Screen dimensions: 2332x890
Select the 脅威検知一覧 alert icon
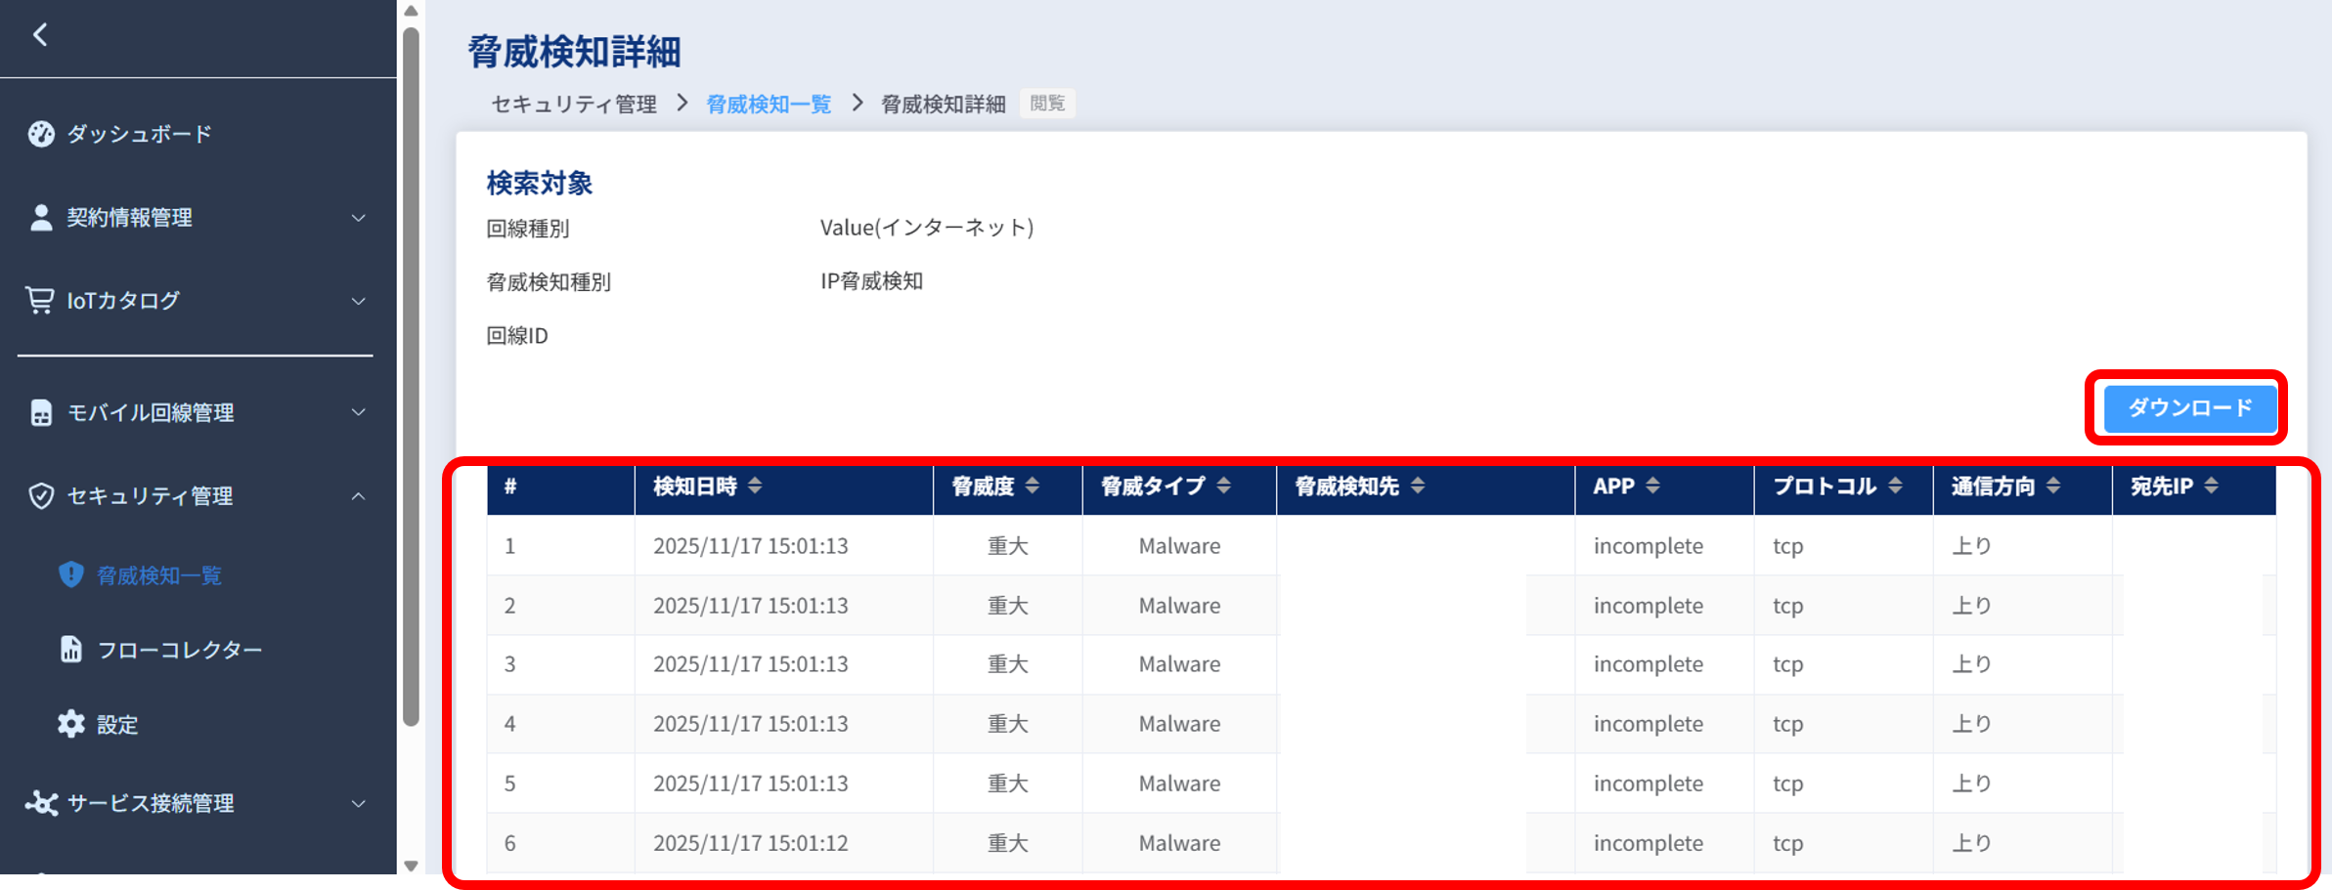pyautogui.click(x=70, y=574)
